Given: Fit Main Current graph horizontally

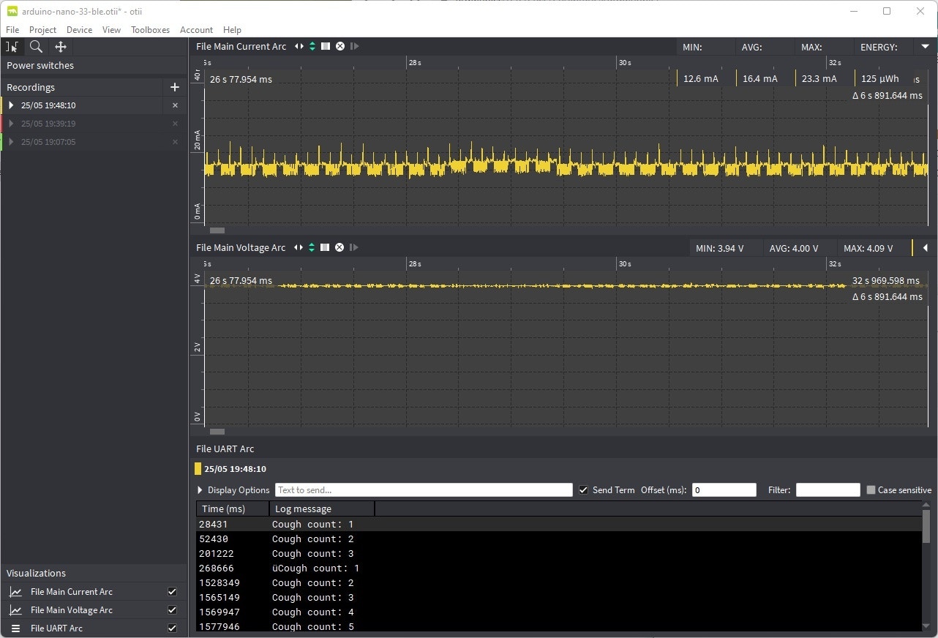Looking at the screenshot, I should point(299,46).
